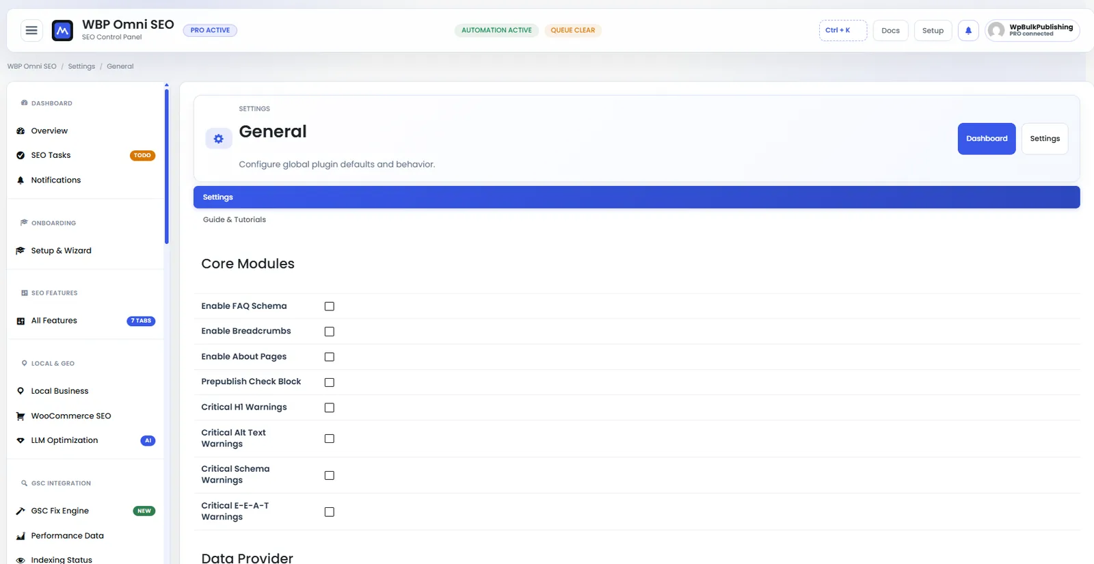Screen dimensions: 1094x564
Task: Click the GSC Fix Engine wrench icon
Action: (21, 511)
